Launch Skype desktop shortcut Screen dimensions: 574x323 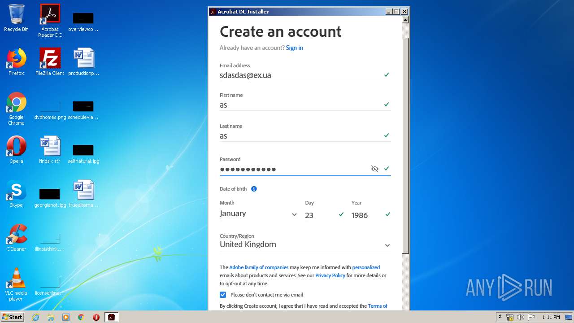pos(16,194)
